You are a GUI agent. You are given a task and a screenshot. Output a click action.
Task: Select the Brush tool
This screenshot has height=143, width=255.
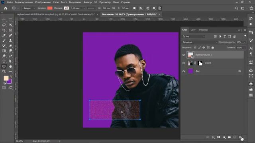click(x=4, y=41)
